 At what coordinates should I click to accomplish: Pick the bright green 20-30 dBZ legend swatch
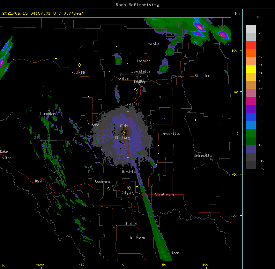251,133
